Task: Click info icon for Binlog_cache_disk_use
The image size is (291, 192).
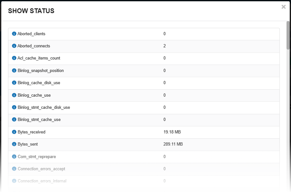Action: tap(14, 83)
